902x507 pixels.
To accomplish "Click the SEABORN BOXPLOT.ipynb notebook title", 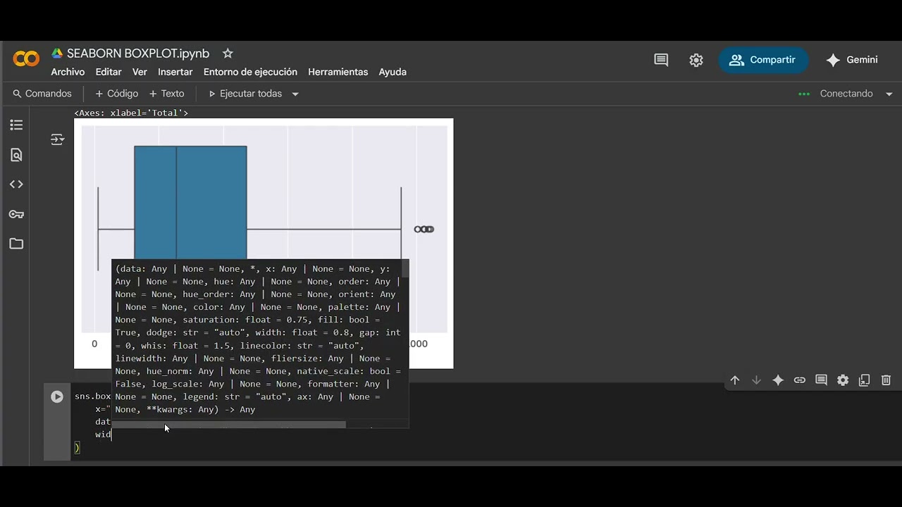I will click(x=138, y=54).
